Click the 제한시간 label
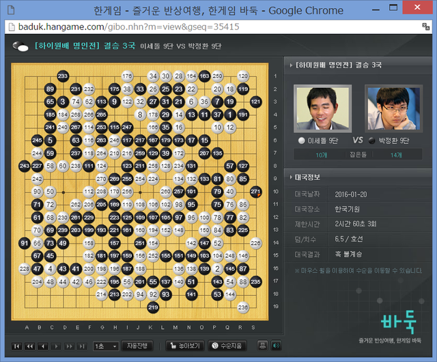Screen dimensions: 437x362 [x=307, y=224]
